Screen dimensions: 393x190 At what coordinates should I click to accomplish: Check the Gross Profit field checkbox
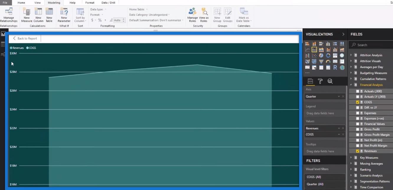358,129
